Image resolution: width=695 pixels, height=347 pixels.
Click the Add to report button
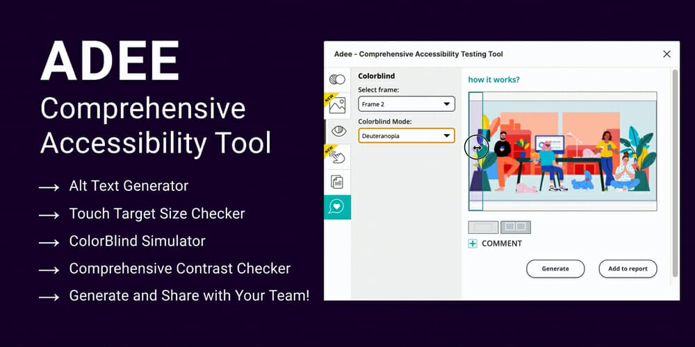(628, 269)
